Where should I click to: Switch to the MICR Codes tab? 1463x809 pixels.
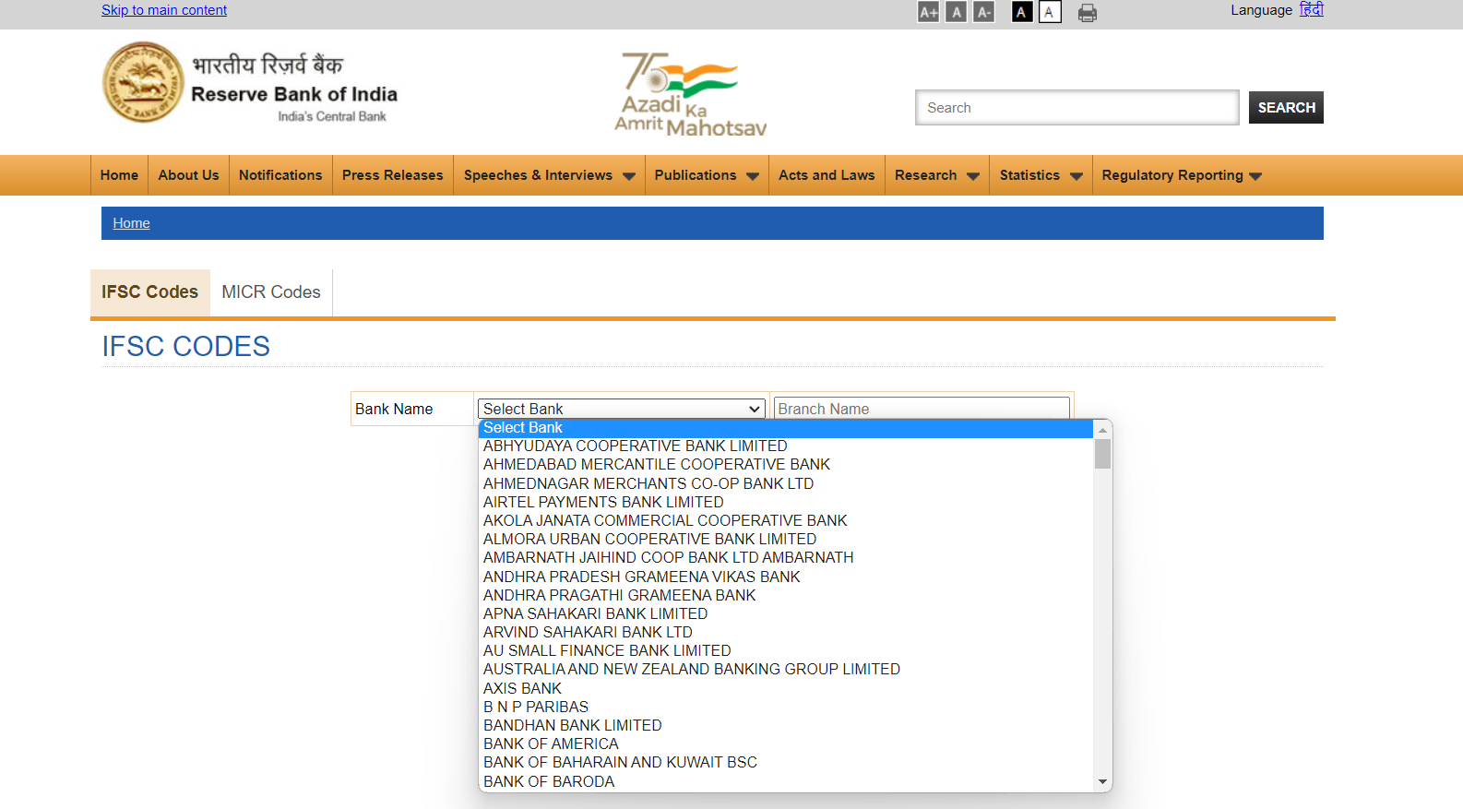click(271, 292)
